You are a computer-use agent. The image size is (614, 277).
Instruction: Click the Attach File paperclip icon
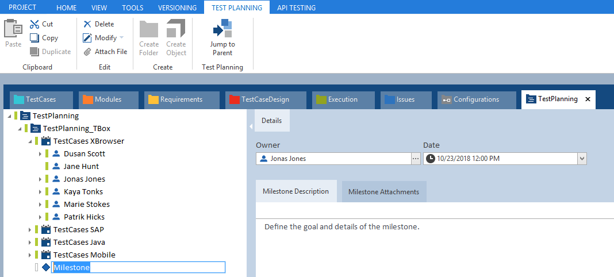(87, 52)
